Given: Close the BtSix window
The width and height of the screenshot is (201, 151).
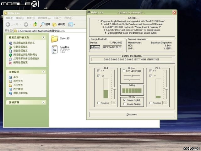Looking at the screenshot, I should tap(174, 13).
